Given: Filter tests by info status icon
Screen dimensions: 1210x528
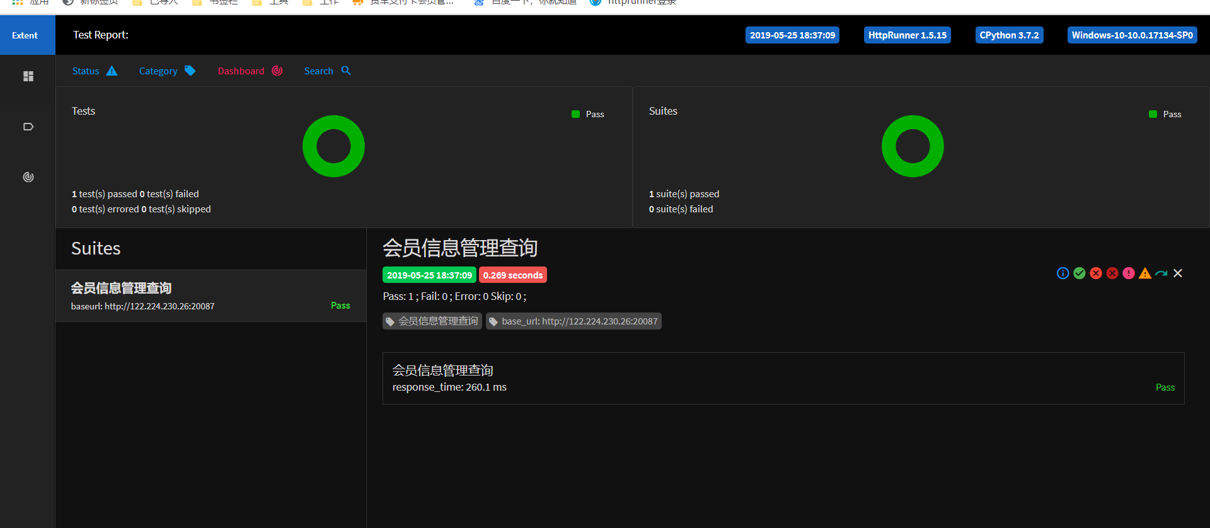Looking at the screenshot, I should coord(1063,273).
